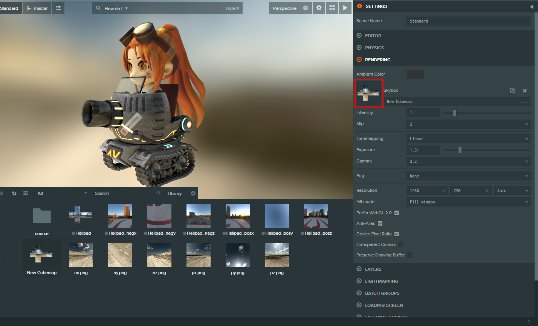Open the version control master branch button
The height and width of the screenshot is (326, 538).
[37, 8]
